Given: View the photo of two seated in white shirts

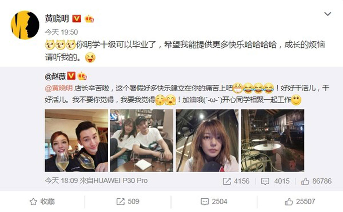Looking at the screenshot, I should point(142,140).
